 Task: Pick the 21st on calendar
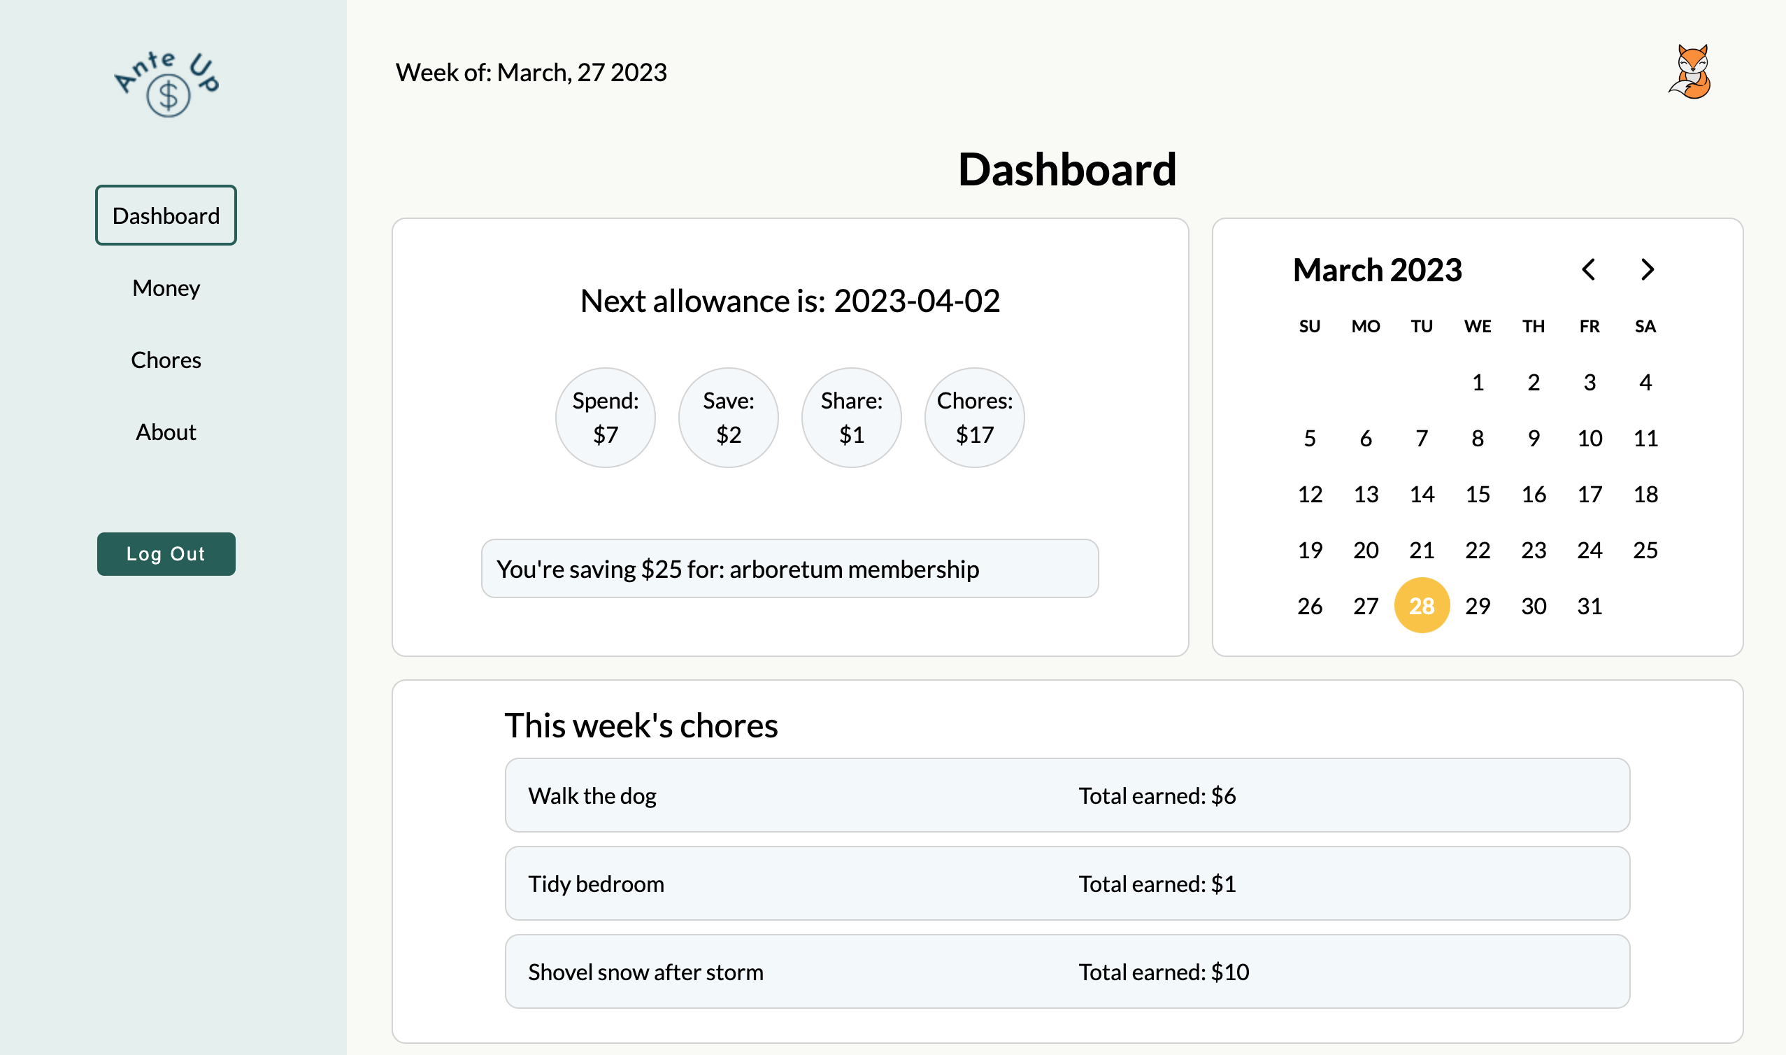point(1422,550)
